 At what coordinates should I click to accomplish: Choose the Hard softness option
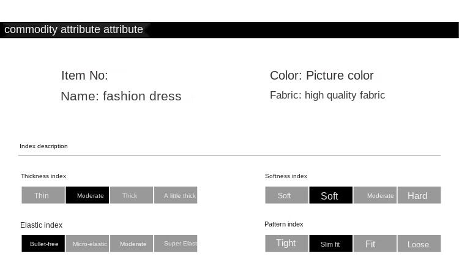pyautogui.click(x=419, y=195)
